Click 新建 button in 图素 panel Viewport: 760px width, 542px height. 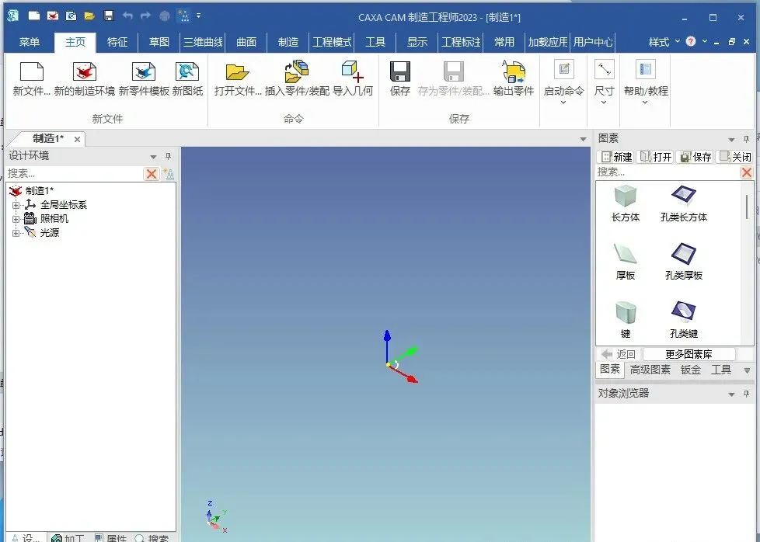coord(616,156)
